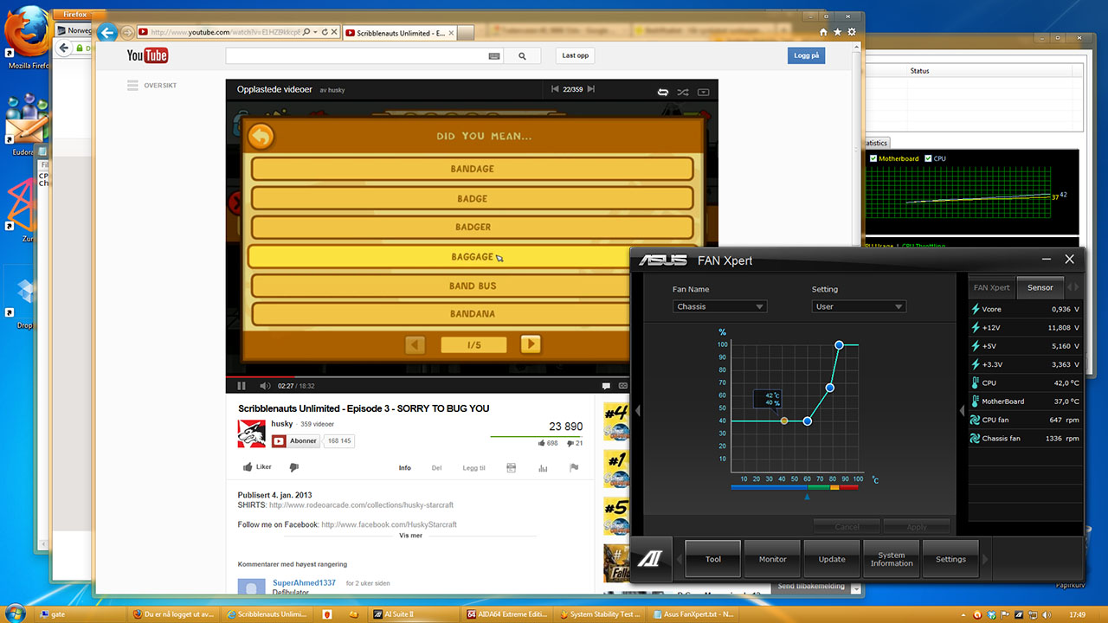Open the HuskyStarcraft Facebook link
The width and height of the screenshot is (1108, 623).
tap(389, 524)
